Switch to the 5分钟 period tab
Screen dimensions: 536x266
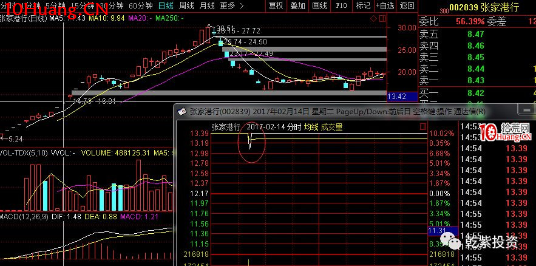55,6
